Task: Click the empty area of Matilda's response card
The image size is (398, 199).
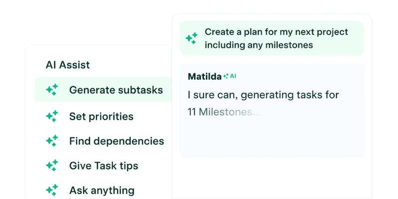Action: (272, 139)
